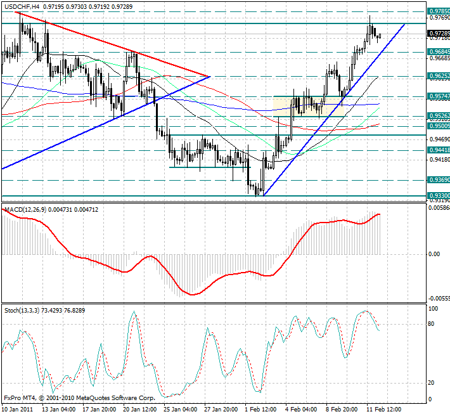Click the Stochastic 80 level label
450x414 pixels.
point(431,324)
